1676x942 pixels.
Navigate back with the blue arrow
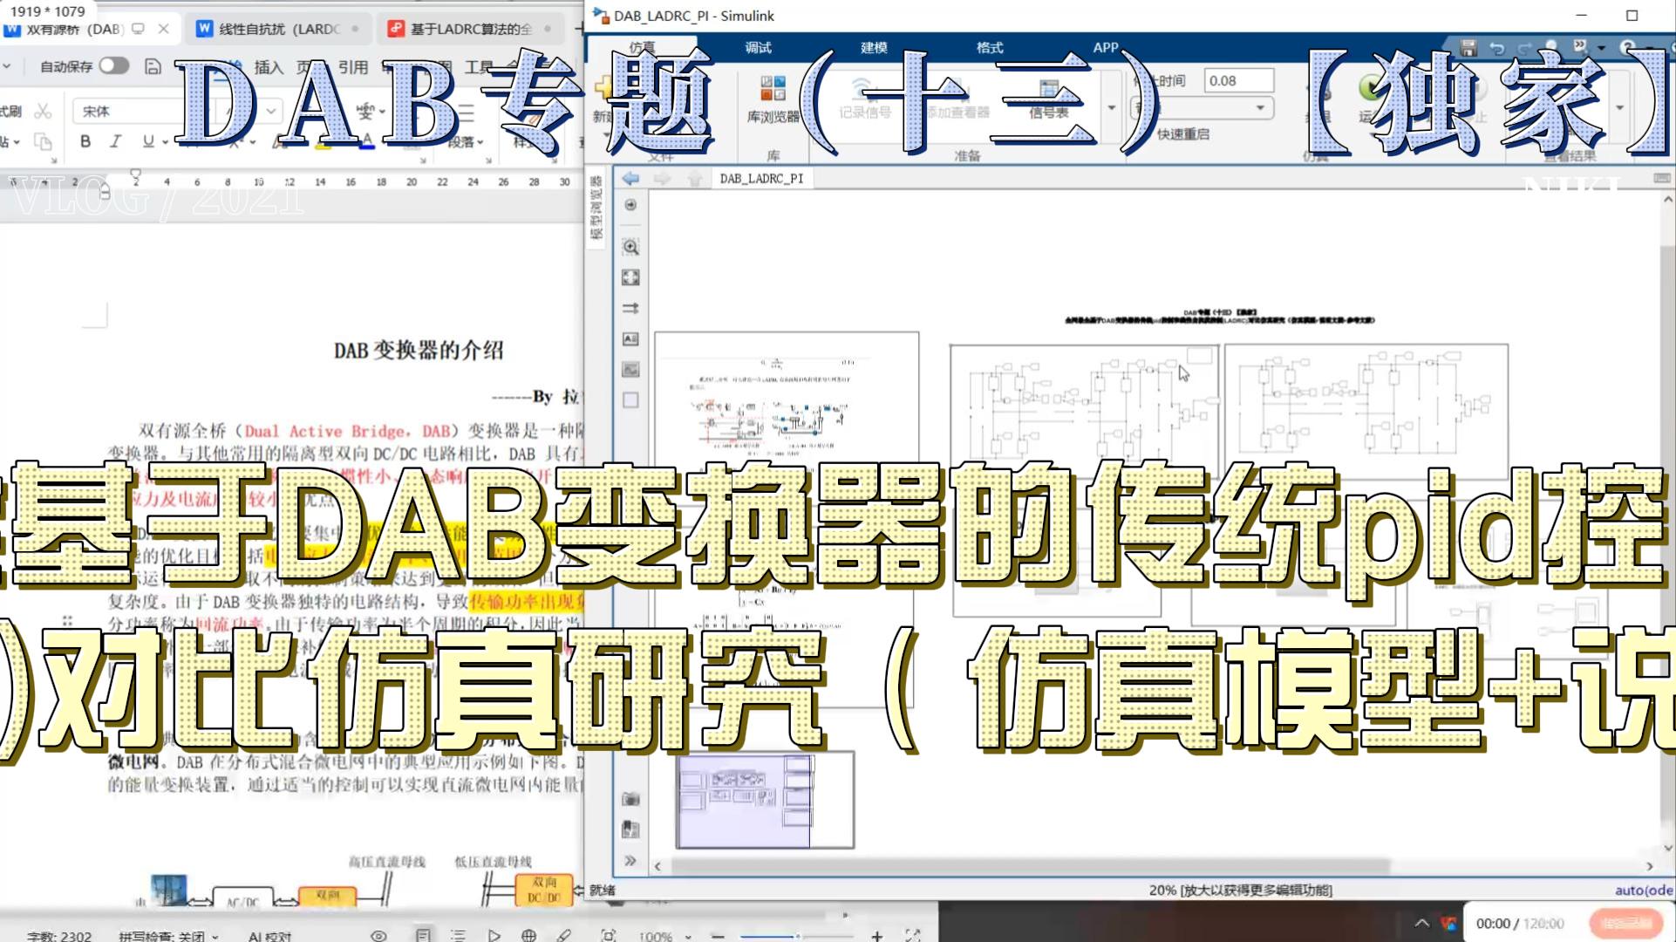click(630, 178)
